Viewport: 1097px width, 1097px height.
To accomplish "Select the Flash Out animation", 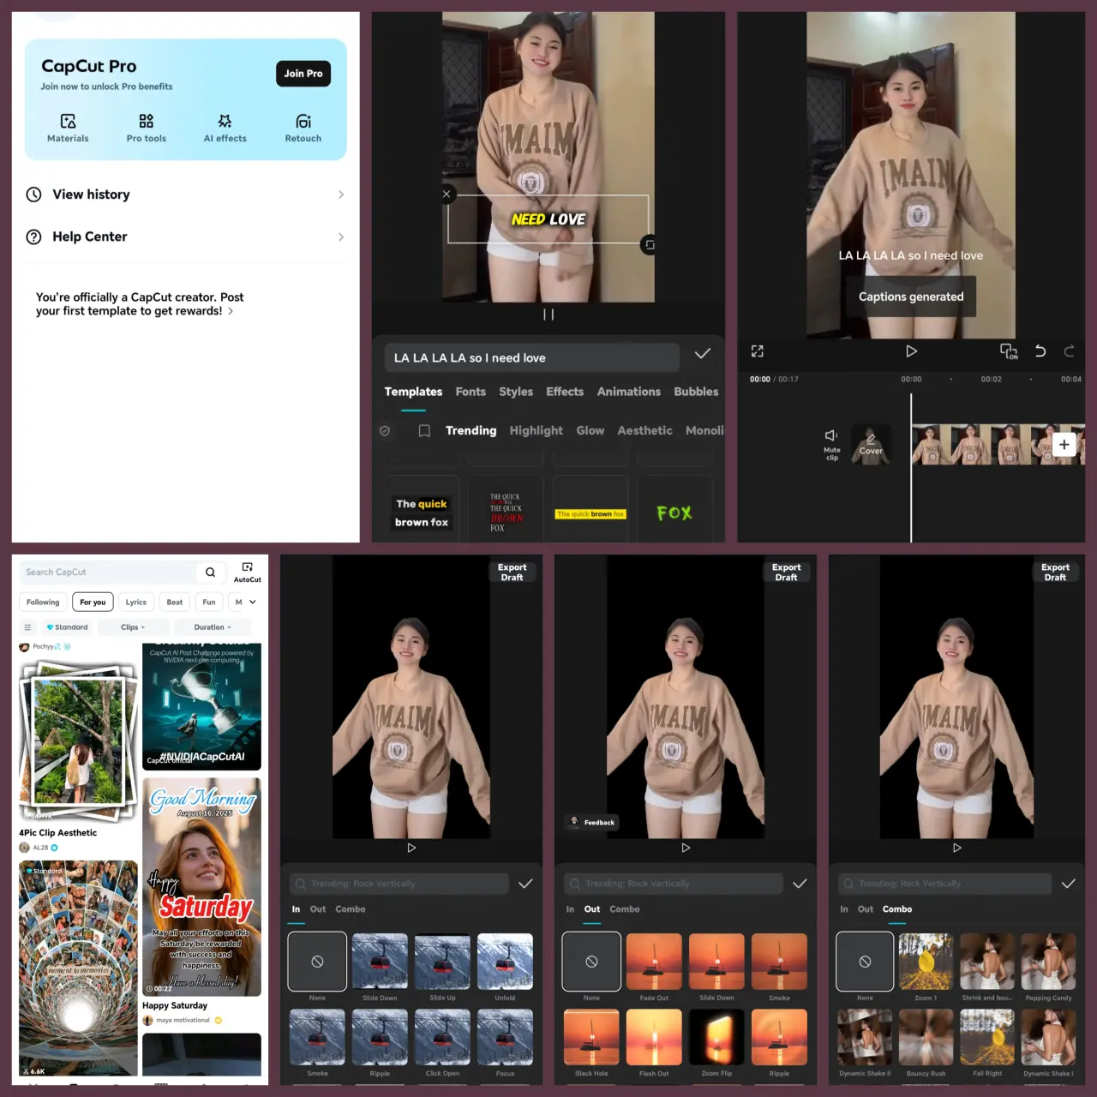I will 654,1043.
